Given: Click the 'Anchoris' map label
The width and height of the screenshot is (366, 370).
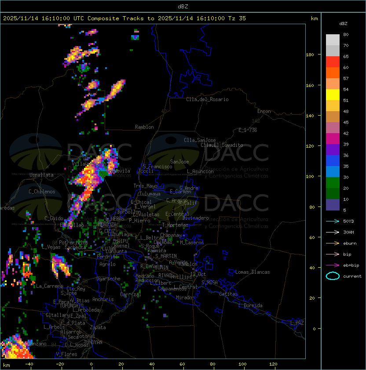Looking at the screenshot, I should [x=103, y=299].
